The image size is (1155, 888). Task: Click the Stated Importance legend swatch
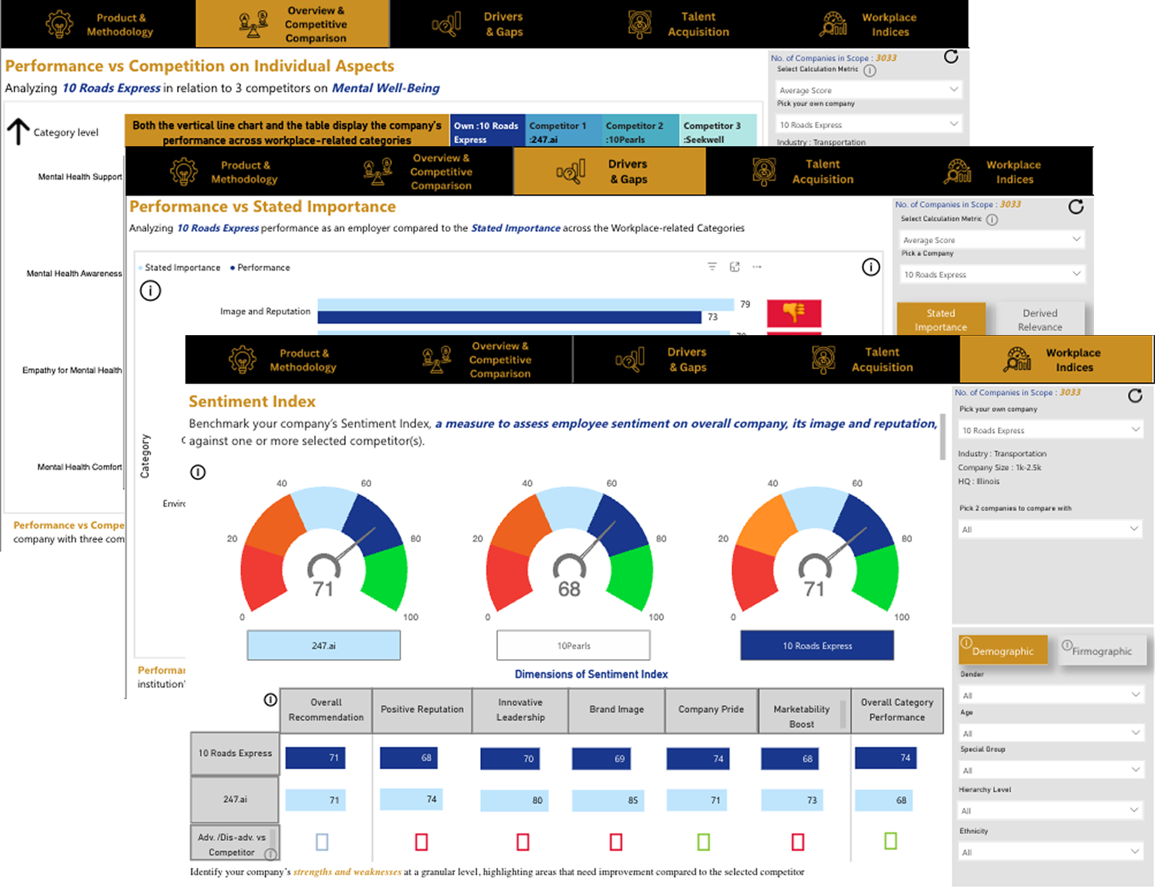[x=140, y=268]
